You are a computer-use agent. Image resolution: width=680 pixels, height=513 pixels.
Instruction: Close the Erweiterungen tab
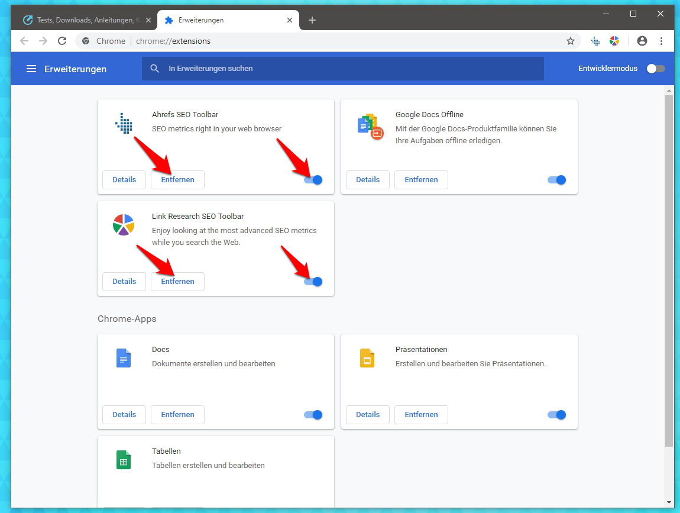pos(290,20)
